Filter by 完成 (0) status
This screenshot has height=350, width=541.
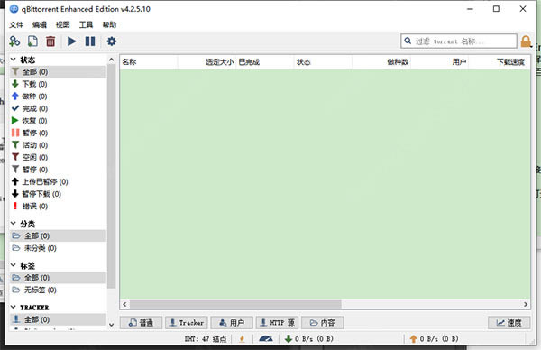(x=58, y=108)
